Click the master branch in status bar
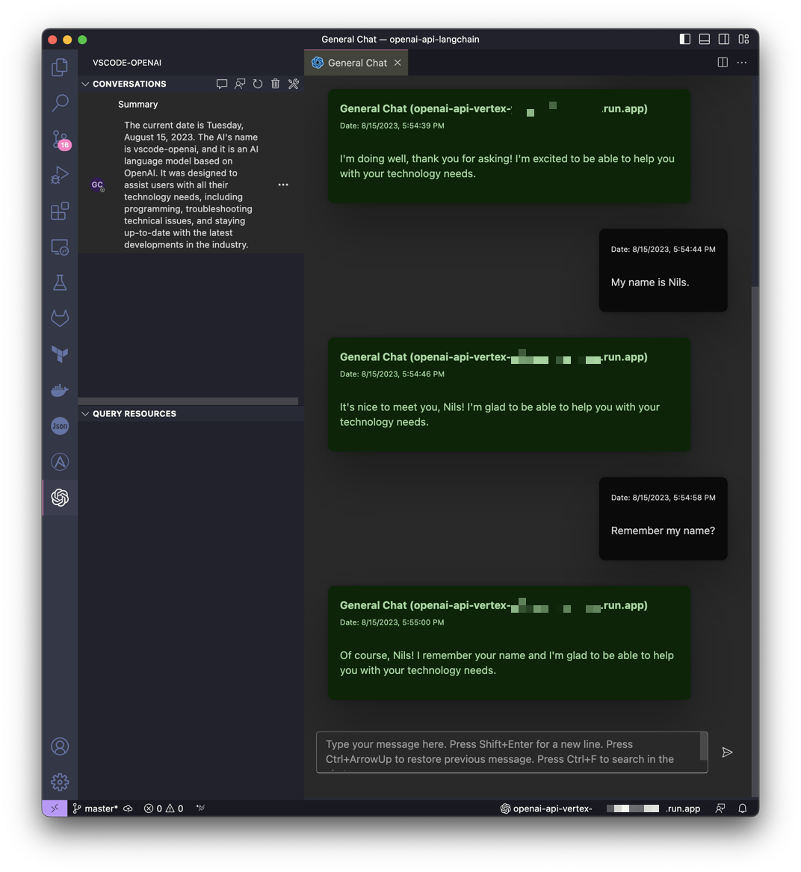Viewport: 801px width, 872px height. (x=95, y=808)
